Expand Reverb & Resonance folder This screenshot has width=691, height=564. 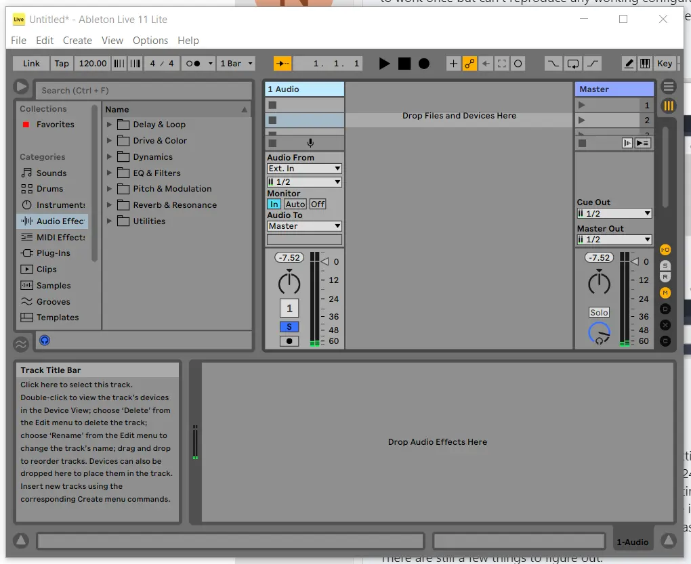point(109,204)
